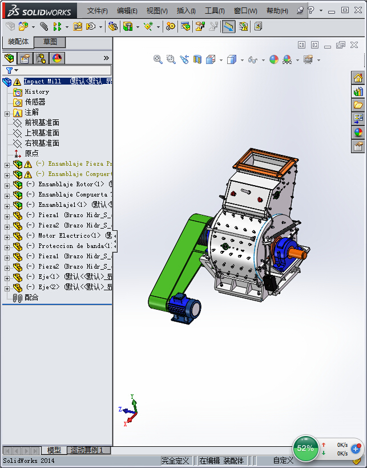Expand Motor Electrico<1> node

coord(7,237)
